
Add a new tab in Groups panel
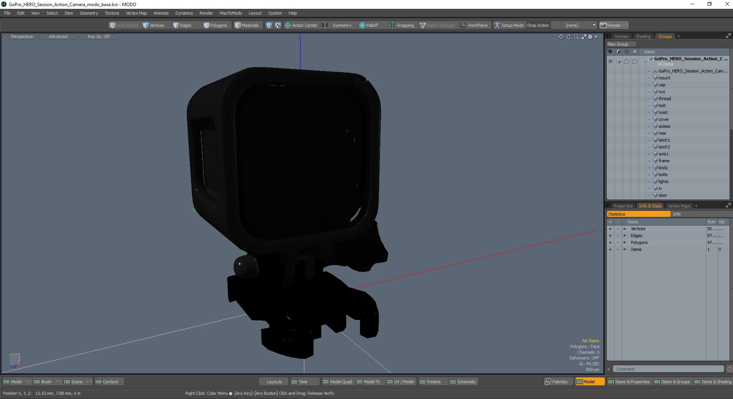(679, 36)
